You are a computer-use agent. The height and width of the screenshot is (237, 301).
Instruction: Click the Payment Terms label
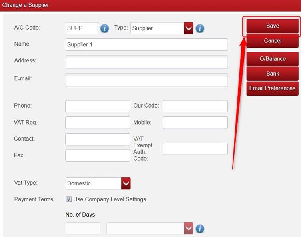tap(34, 199)
